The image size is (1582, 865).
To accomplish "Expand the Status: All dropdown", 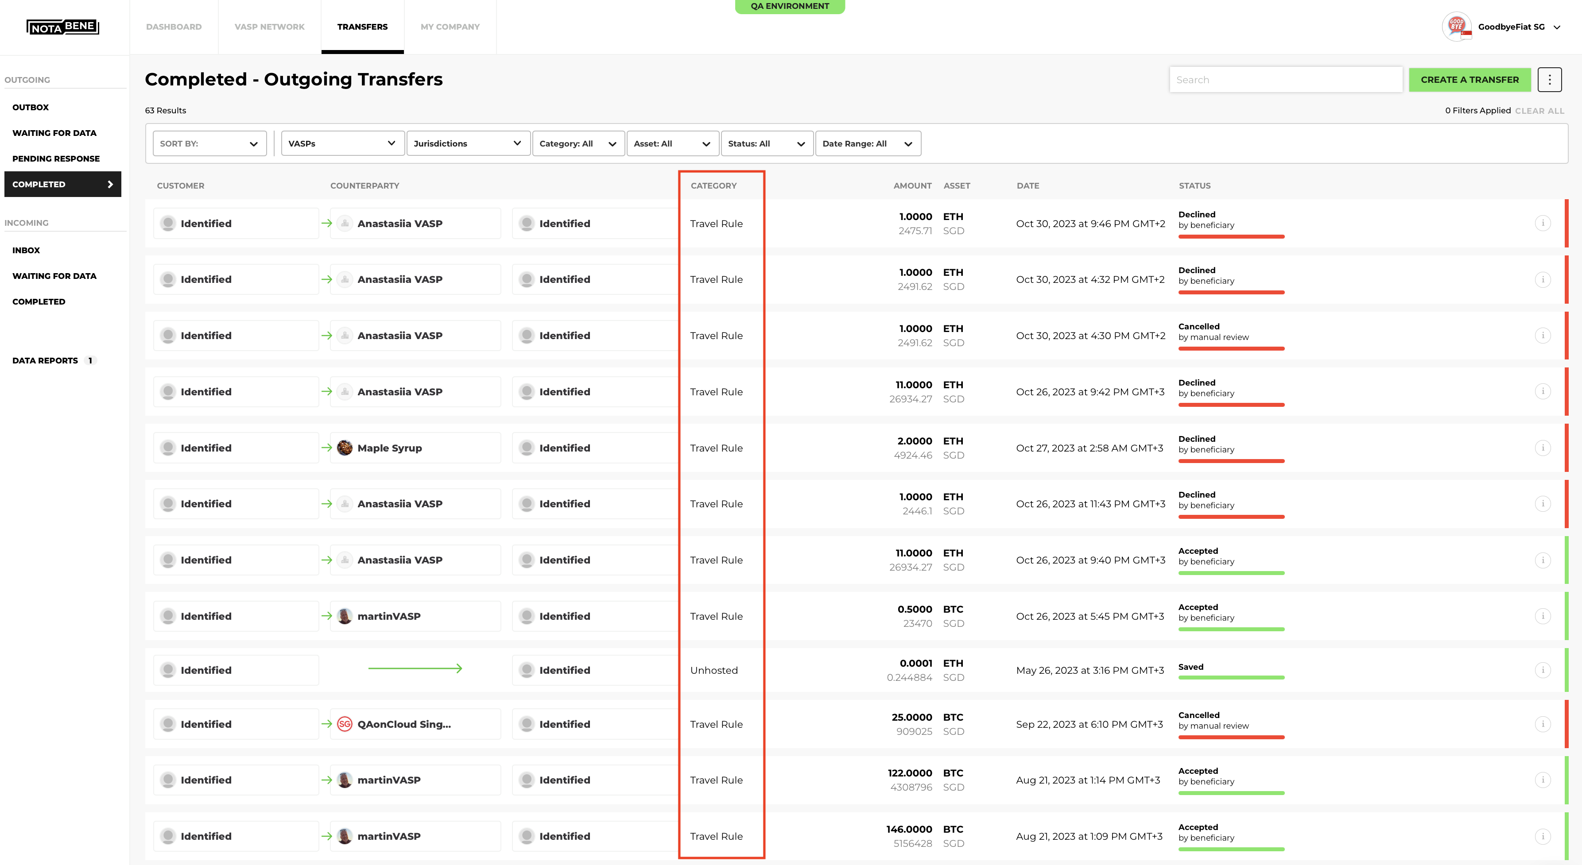I will point(767,144).
